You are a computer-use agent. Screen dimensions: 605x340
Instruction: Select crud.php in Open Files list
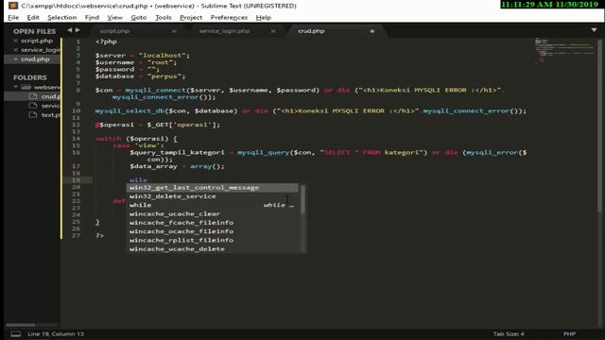click(35, 59)
